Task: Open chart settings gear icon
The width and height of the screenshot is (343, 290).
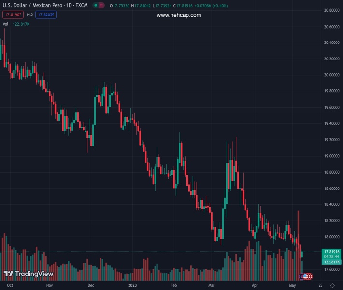Action: 331,286
